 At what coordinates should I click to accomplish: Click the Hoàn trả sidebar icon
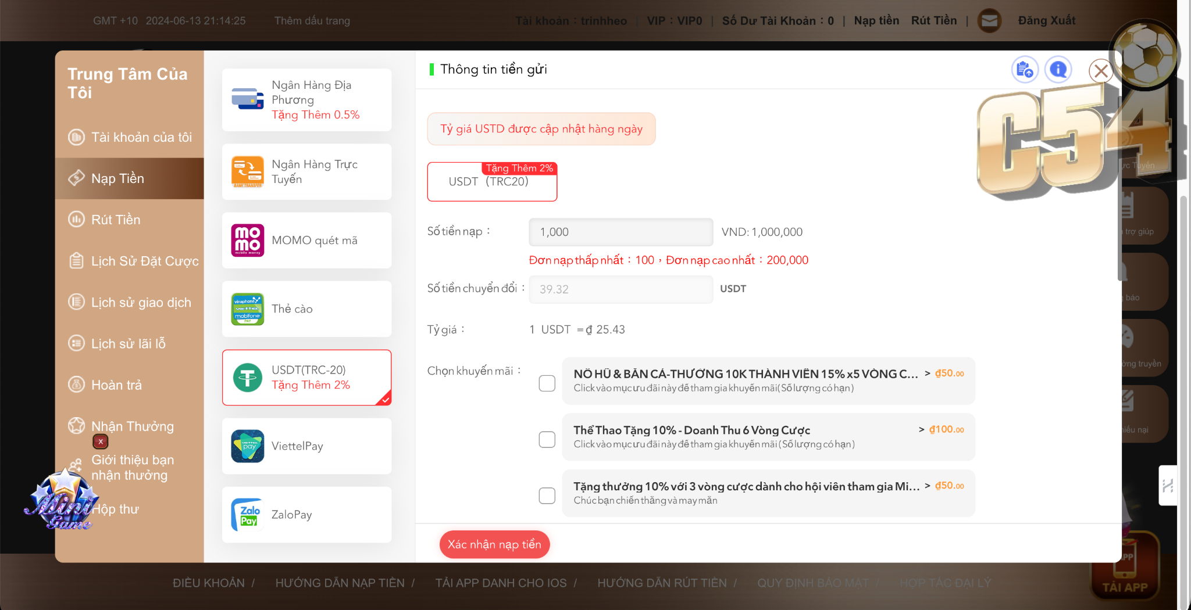click(x=76, y=385)
